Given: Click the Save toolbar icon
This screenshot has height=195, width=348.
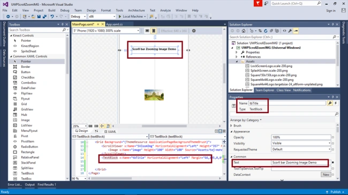Looking at the screenshot, I should click(x=39, y=17).
